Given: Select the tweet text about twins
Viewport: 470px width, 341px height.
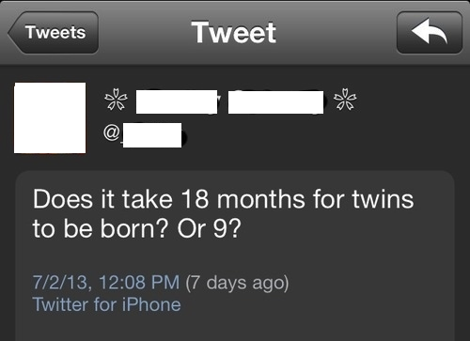Looking at the screenshot, I should (x=223, y=214).
